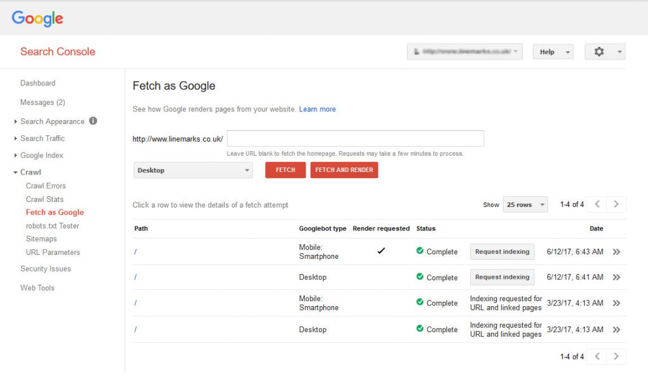Open robots.txt Tester
The image size is (648, 379).
click(x=53, y=226)
